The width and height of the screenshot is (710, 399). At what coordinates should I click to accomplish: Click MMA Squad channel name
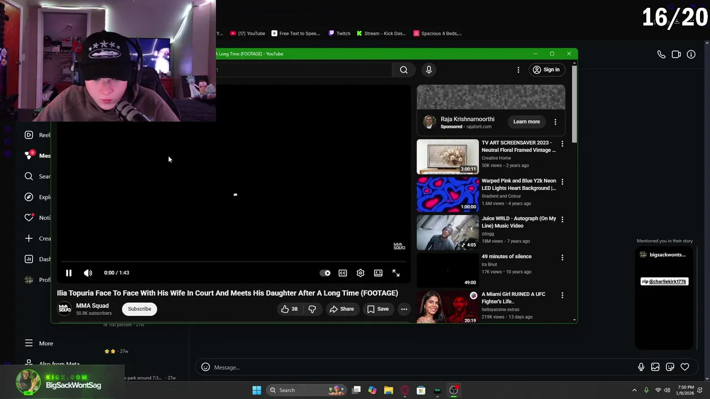click(x=92, y=305)
